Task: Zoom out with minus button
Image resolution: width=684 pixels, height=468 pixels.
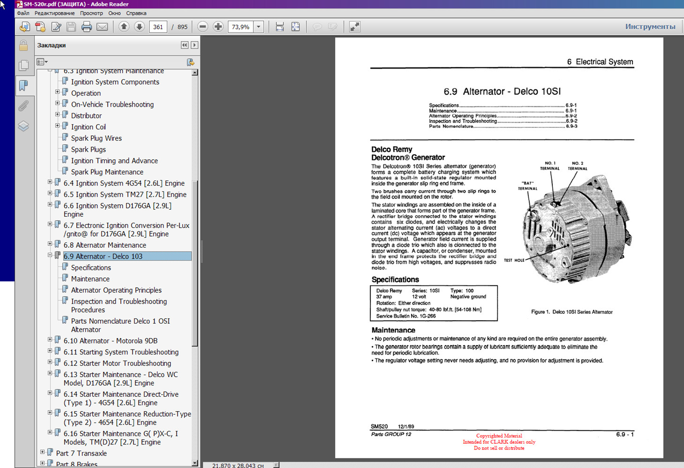Action: [203, 27]
